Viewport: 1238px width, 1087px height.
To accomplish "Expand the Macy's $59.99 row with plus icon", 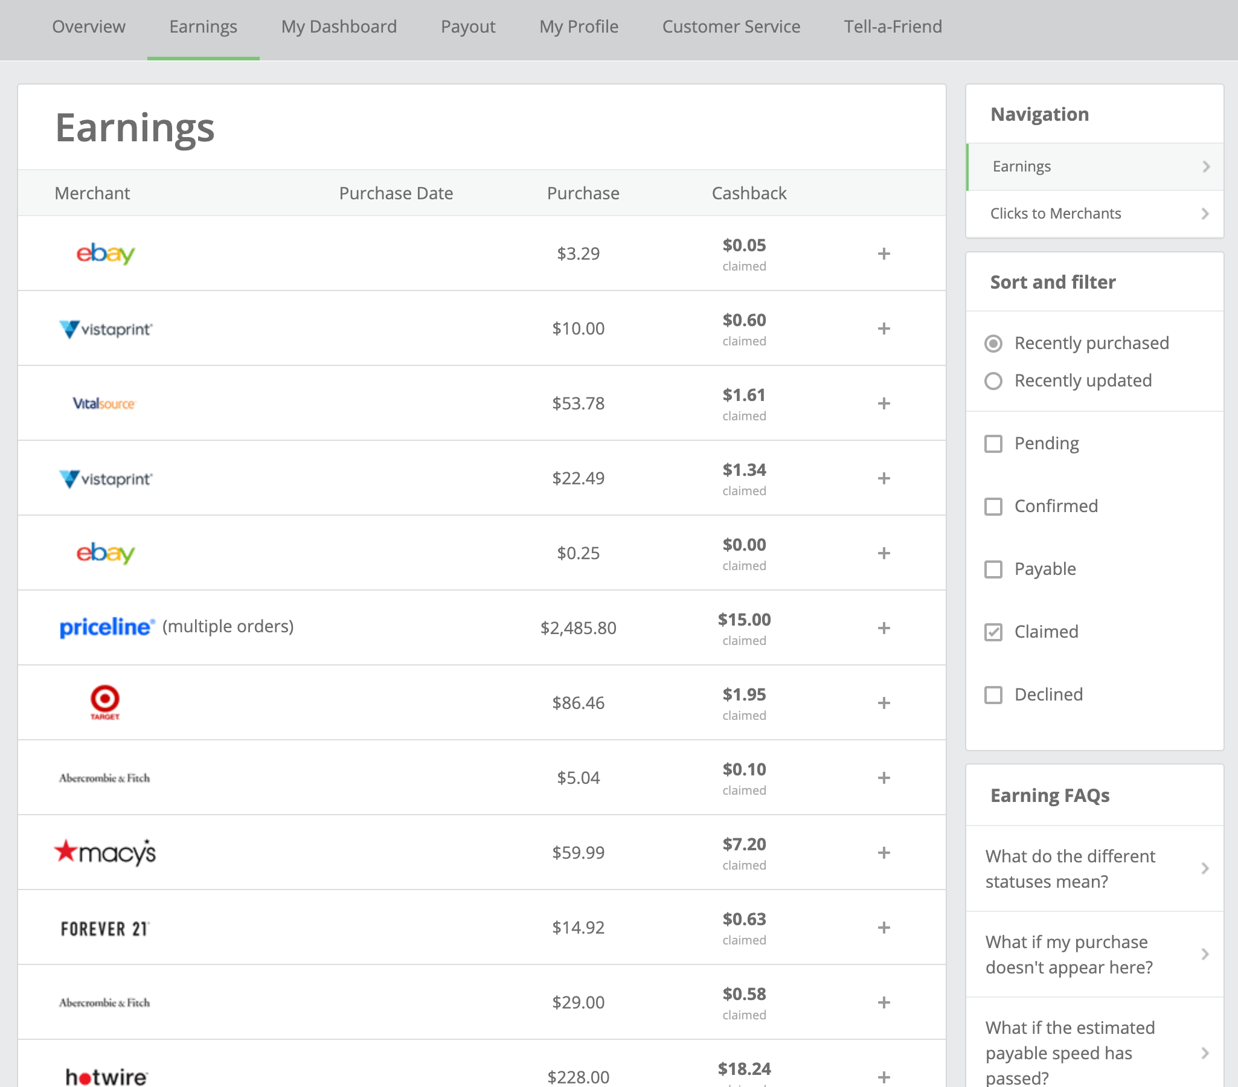I will pyautogui.click(x=884, y=852).
